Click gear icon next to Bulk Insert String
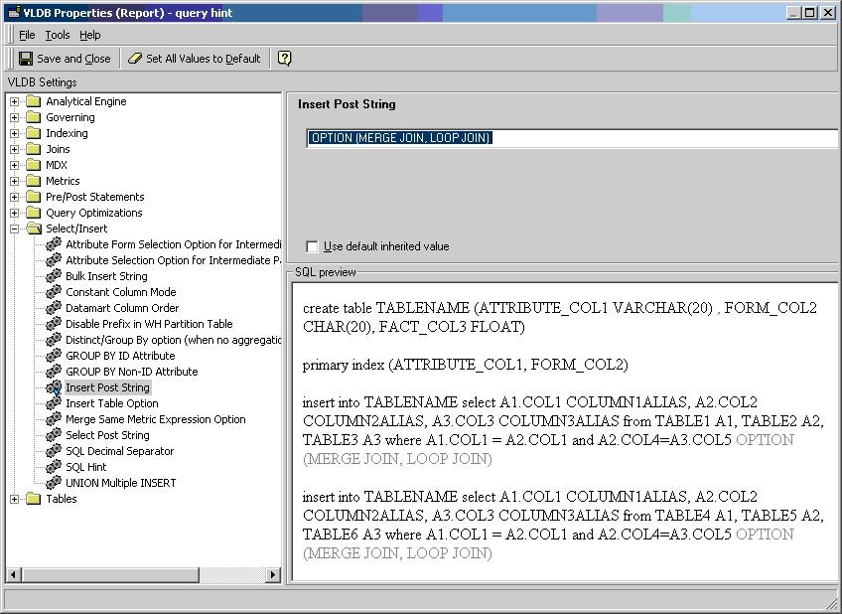 point(54,276)
